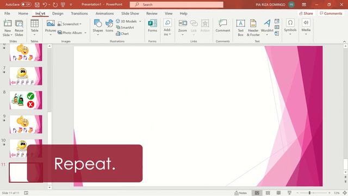Switch to Slide Sorter view
The image size is (348, 196).
coord(268,193)
